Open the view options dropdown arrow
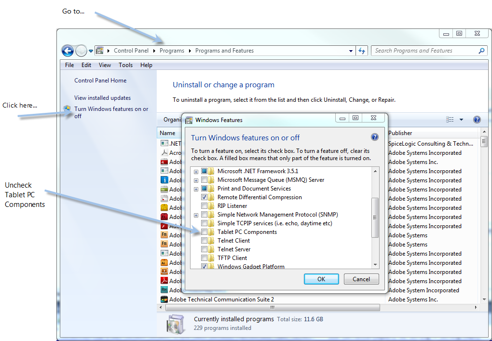Screen dimensions: 492x341 (x=461, y=120)
